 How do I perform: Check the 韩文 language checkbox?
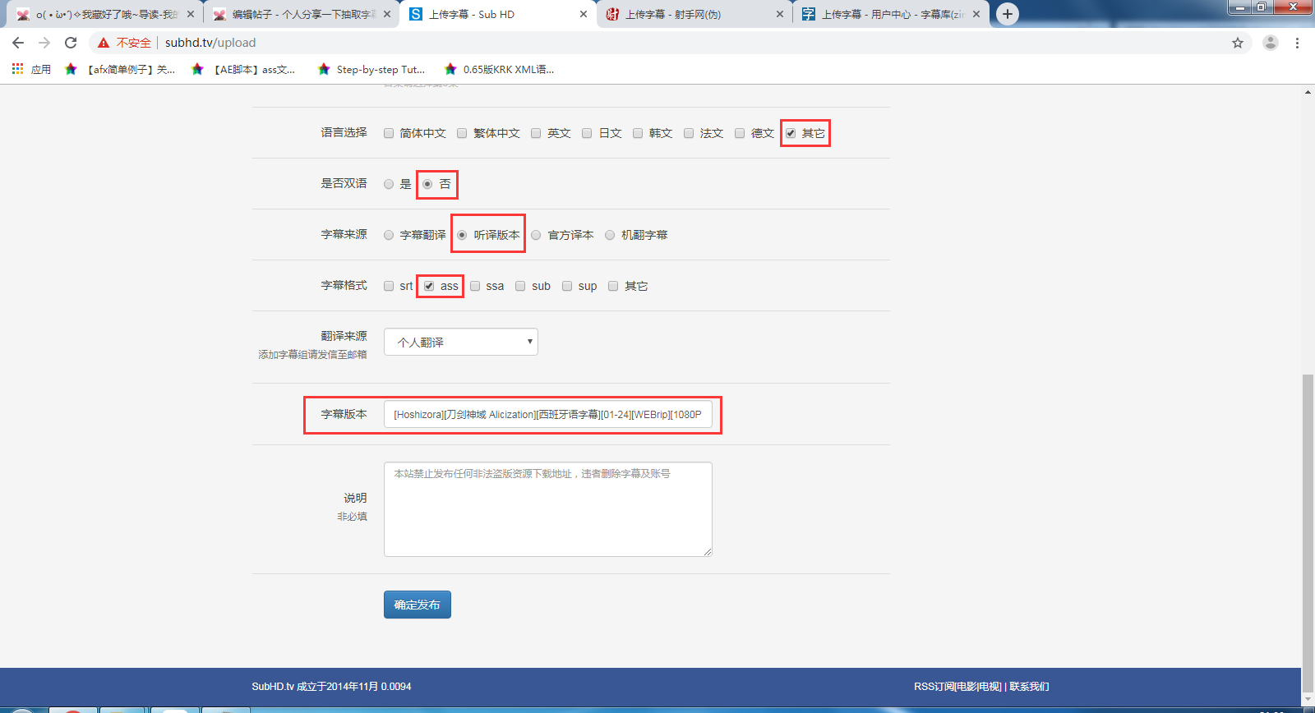pyautogui.click(x=638, y=133)
